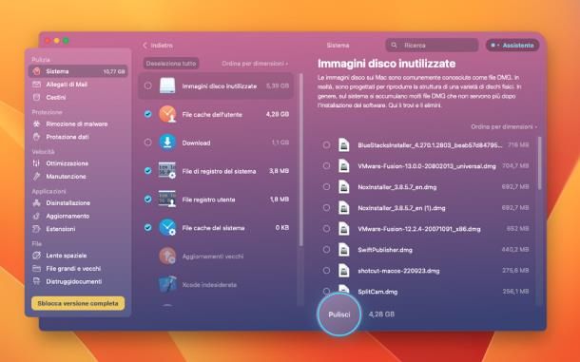The image size is (580, 362).
Task: Click the Aggiornamenti vecchi icon
Action: (x=167, y=256)
